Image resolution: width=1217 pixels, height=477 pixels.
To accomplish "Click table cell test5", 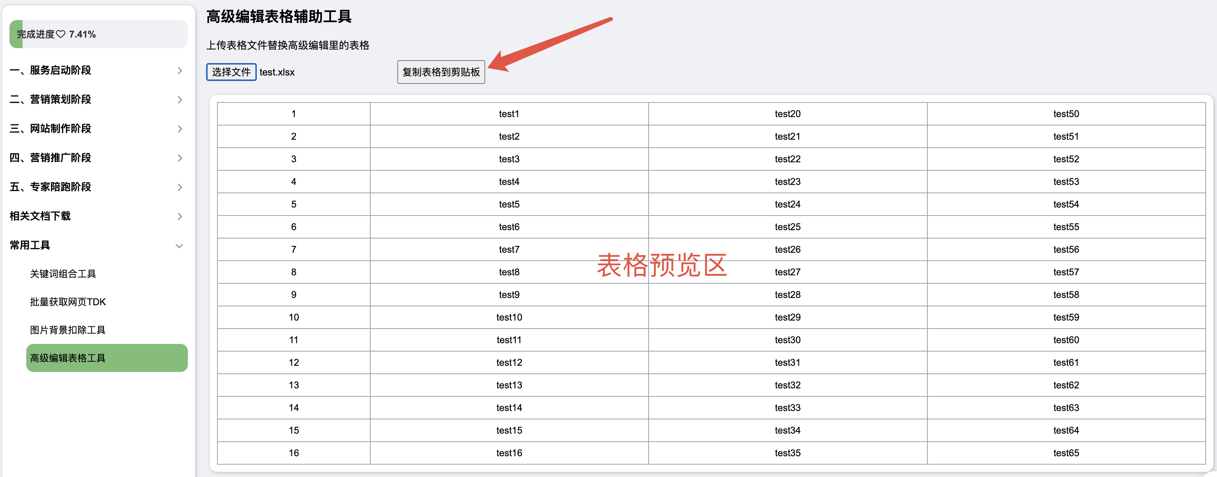I will 509,205.
